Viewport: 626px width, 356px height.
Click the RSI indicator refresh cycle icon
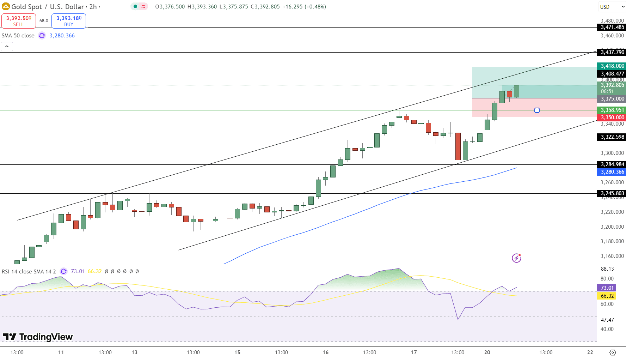(63, 271)
